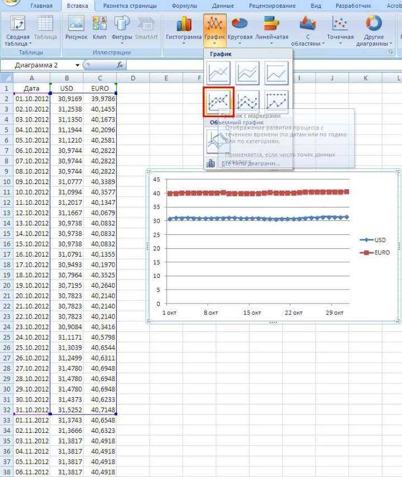Open the С областями area chart dropdown
Viewport: 402px width, 477px height.
tap(308, 31)
